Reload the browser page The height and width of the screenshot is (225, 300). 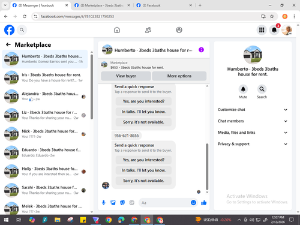25,16
